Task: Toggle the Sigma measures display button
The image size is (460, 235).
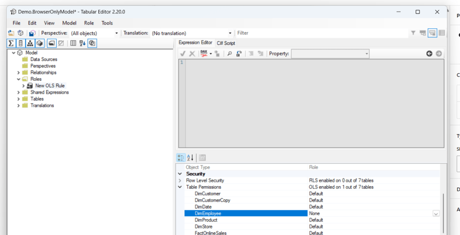Action: click(11, 44)
